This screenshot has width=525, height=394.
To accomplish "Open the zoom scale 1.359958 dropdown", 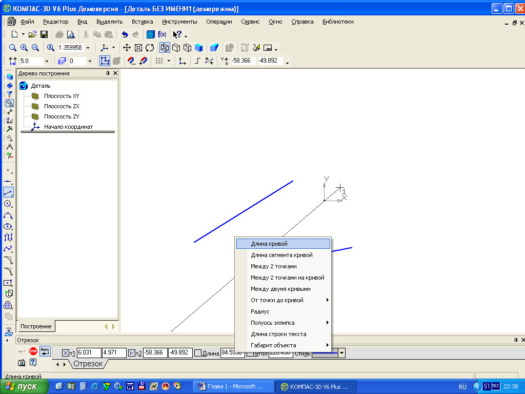I will pyautogui.click(x=88, y=48).
